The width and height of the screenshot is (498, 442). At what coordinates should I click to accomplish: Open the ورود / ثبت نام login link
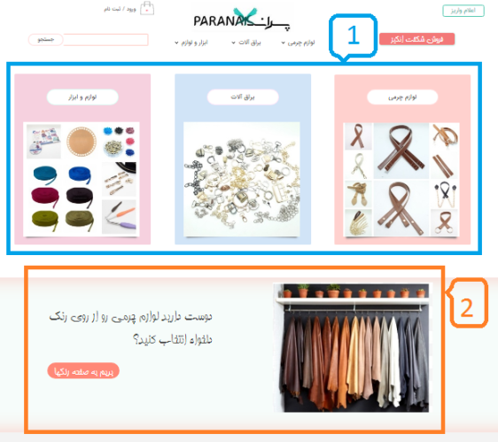(x=120, y=9)
